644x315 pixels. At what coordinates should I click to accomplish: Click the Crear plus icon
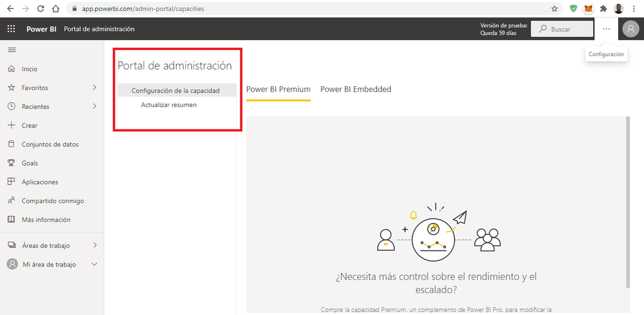12,126
